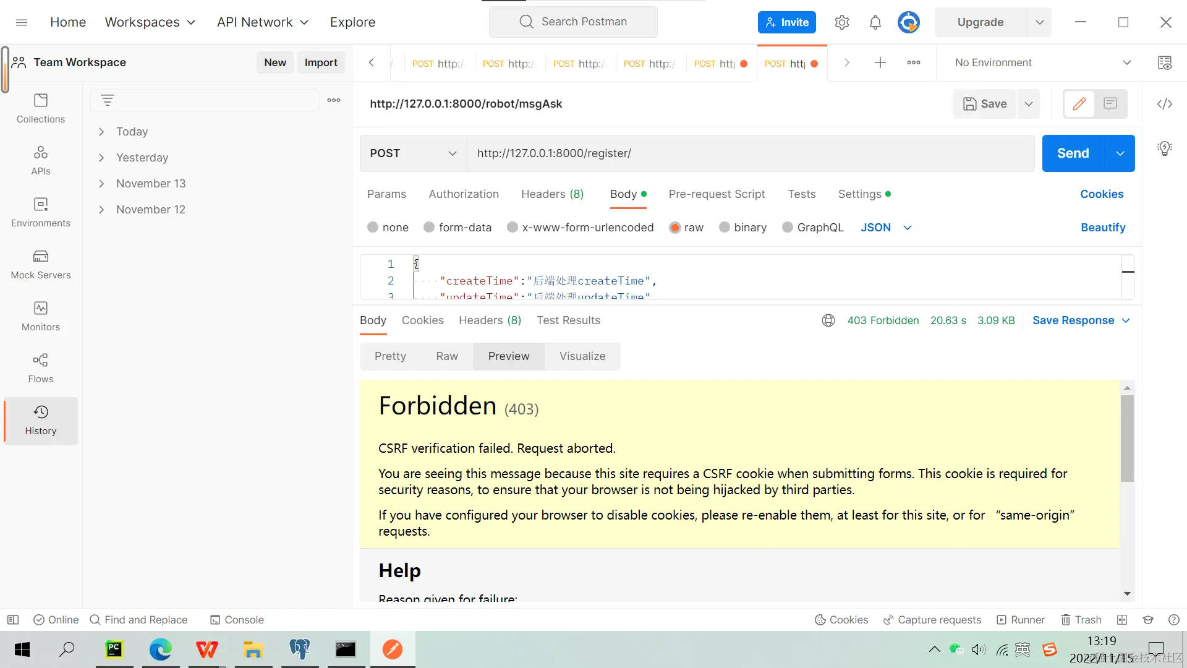
Task: Open the Monitors sidebar panel
Action: click(x=41, y=316)
